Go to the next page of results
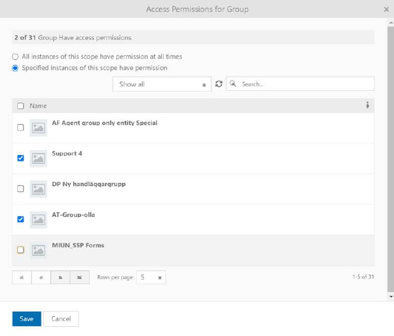394x336 pixels. 60,278
